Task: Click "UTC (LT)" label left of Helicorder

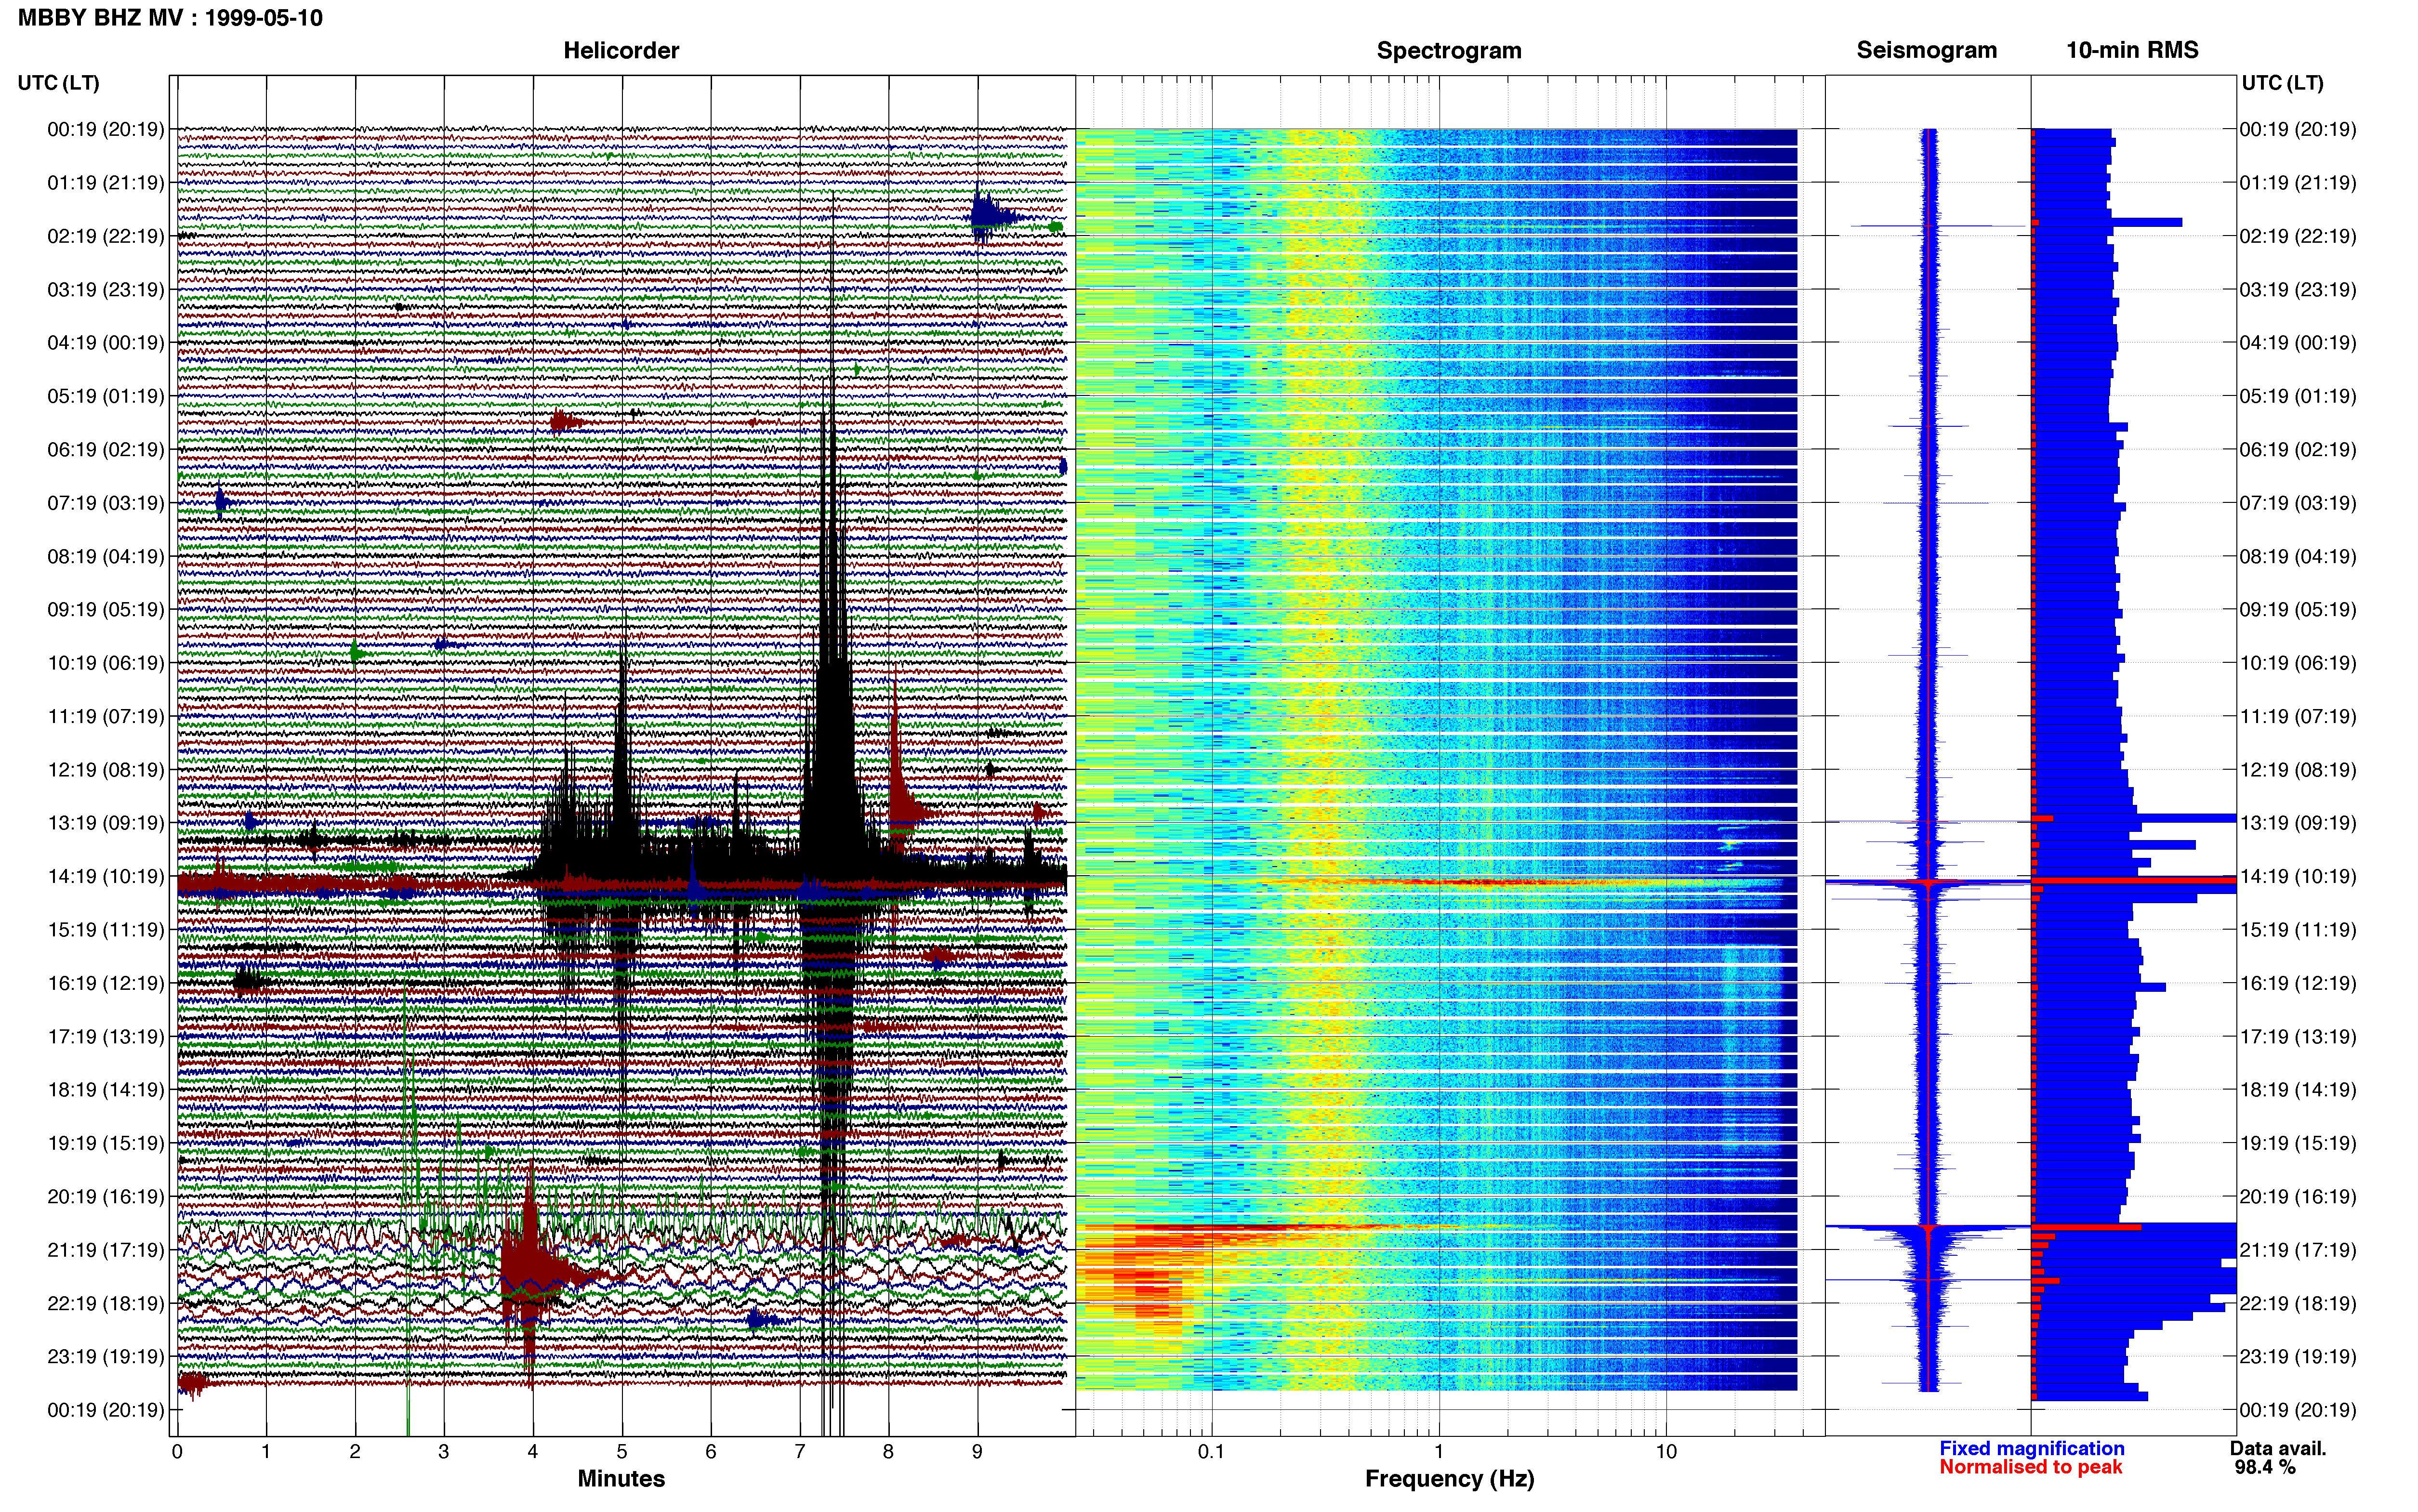Action: (58, 83)
